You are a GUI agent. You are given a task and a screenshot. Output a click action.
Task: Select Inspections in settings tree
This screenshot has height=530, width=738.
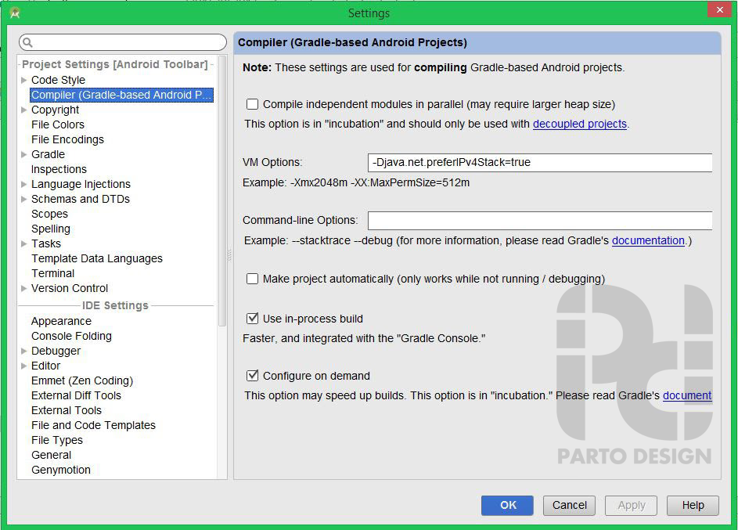(x=59, y=169)
